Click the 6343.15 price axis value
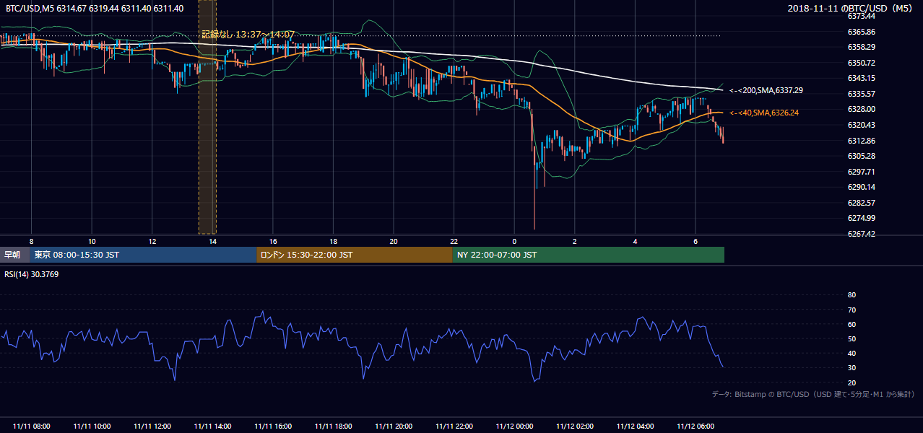 862,78
